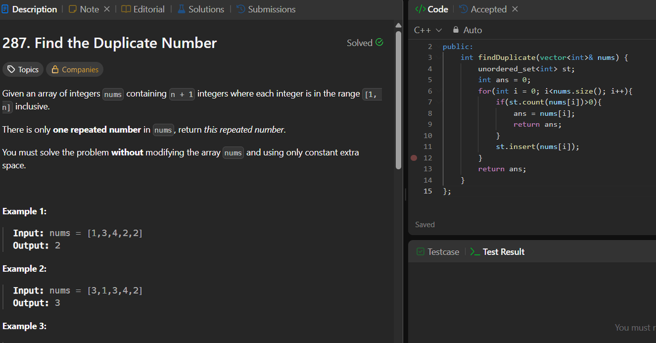Open the C++ language dropdown

pos(428,30)
